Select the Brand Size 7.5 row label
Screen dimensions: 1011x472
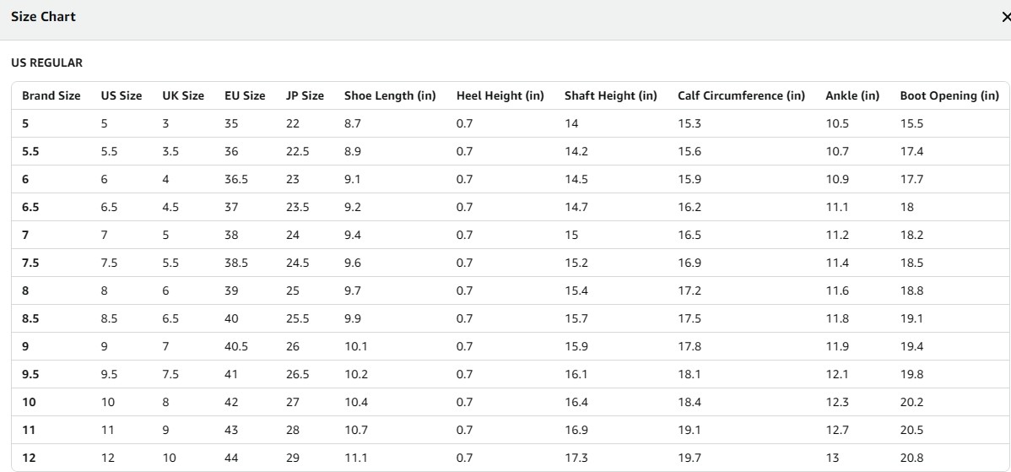30,263
